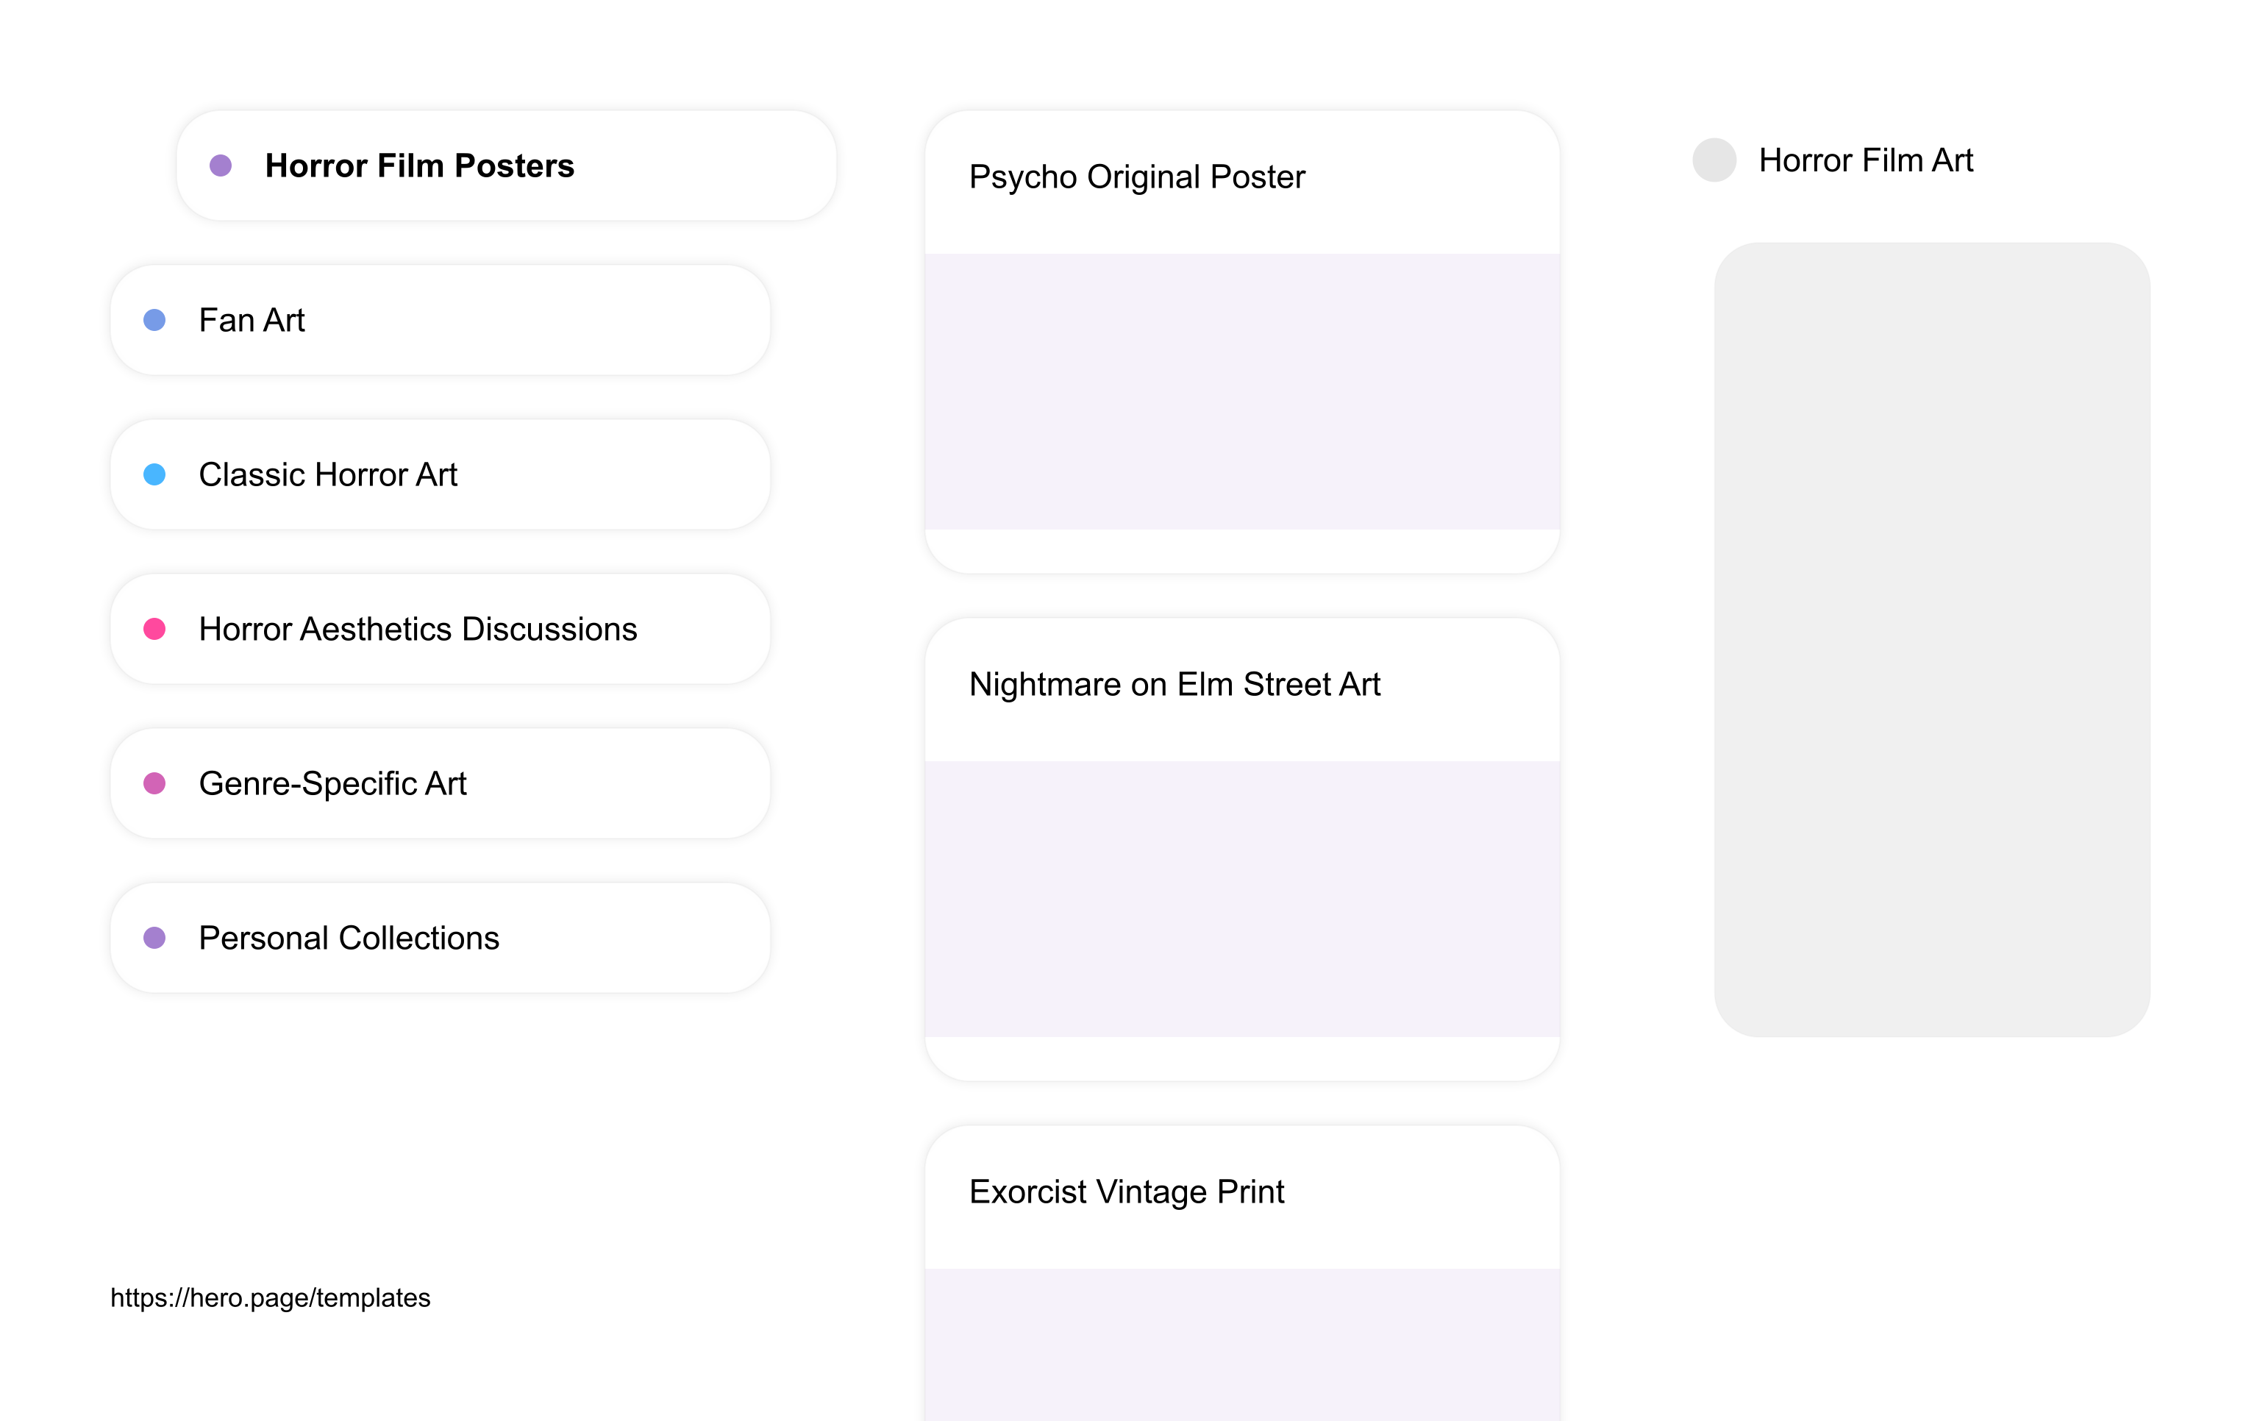Select the Horror Film Posters category
Image resolution: width=2260 pixels, height=1421 pixels.
tap(506, 166)
